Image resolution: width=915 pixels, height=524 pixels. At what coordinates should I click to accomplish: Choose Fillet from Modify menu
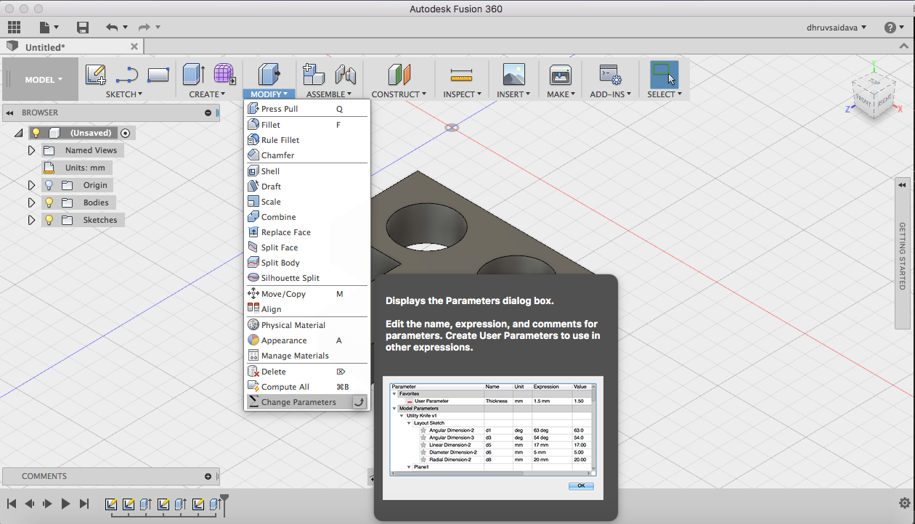(x=307, y=125)
